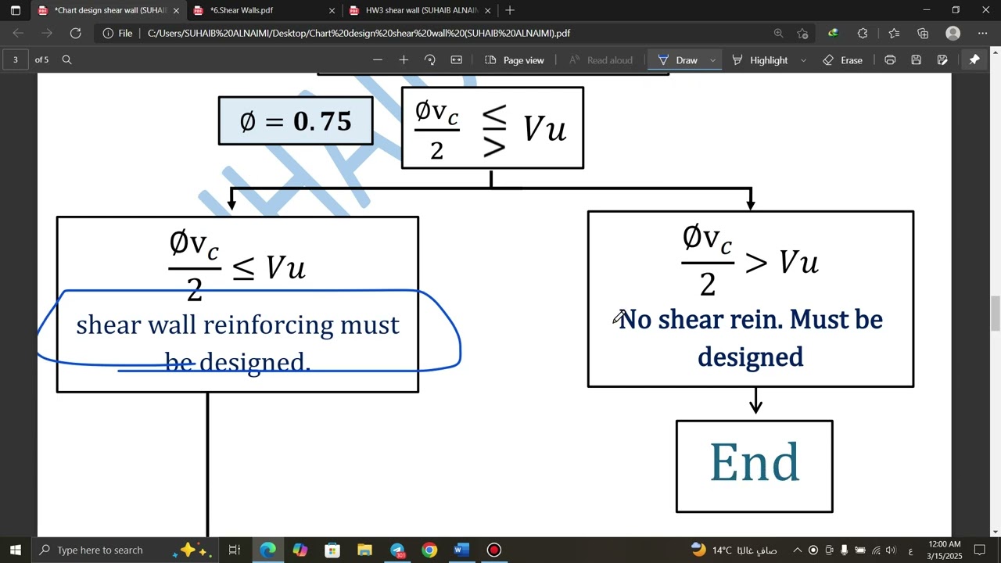Screen dimensions: 1001x563
Task: Click the PDF search magnifier icon
Action: pyautogui.click(x=66, y=59)
